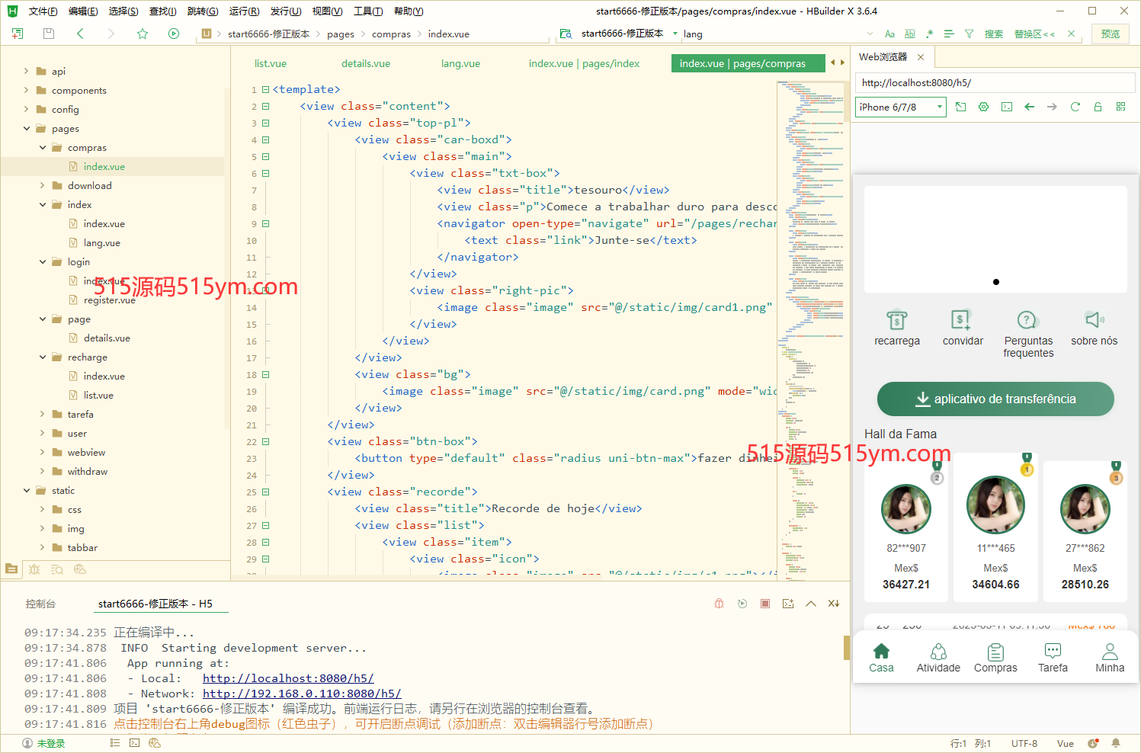Open the 运行(R) menu
1141x753 pixels.
click(243, 11)
